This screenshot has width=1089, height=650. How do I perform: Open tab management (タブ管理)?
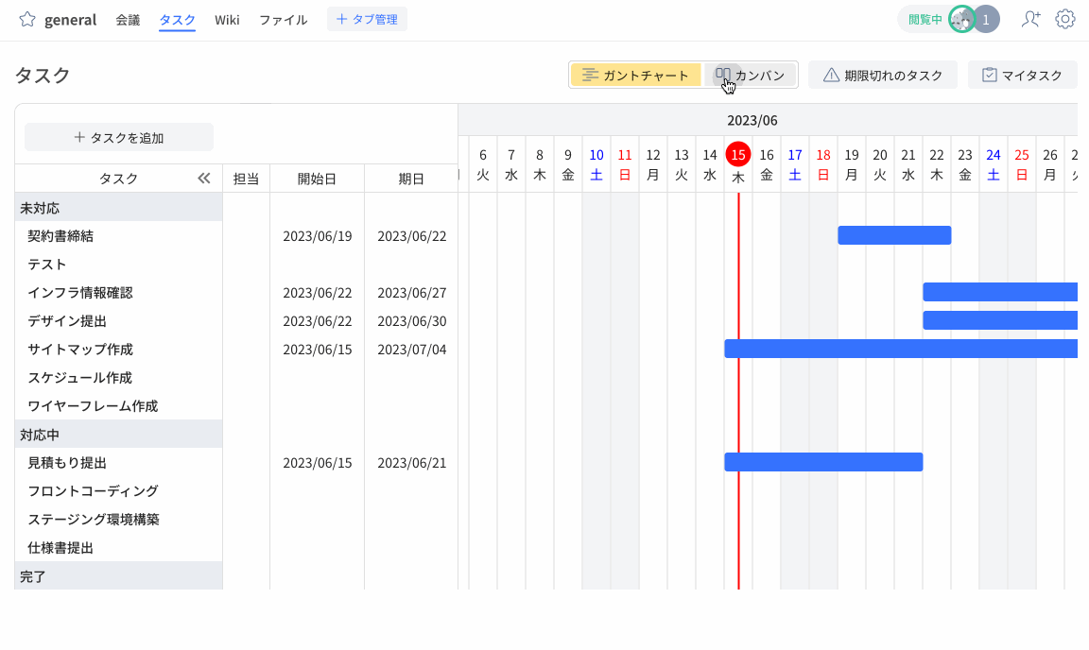pos(367,19)
